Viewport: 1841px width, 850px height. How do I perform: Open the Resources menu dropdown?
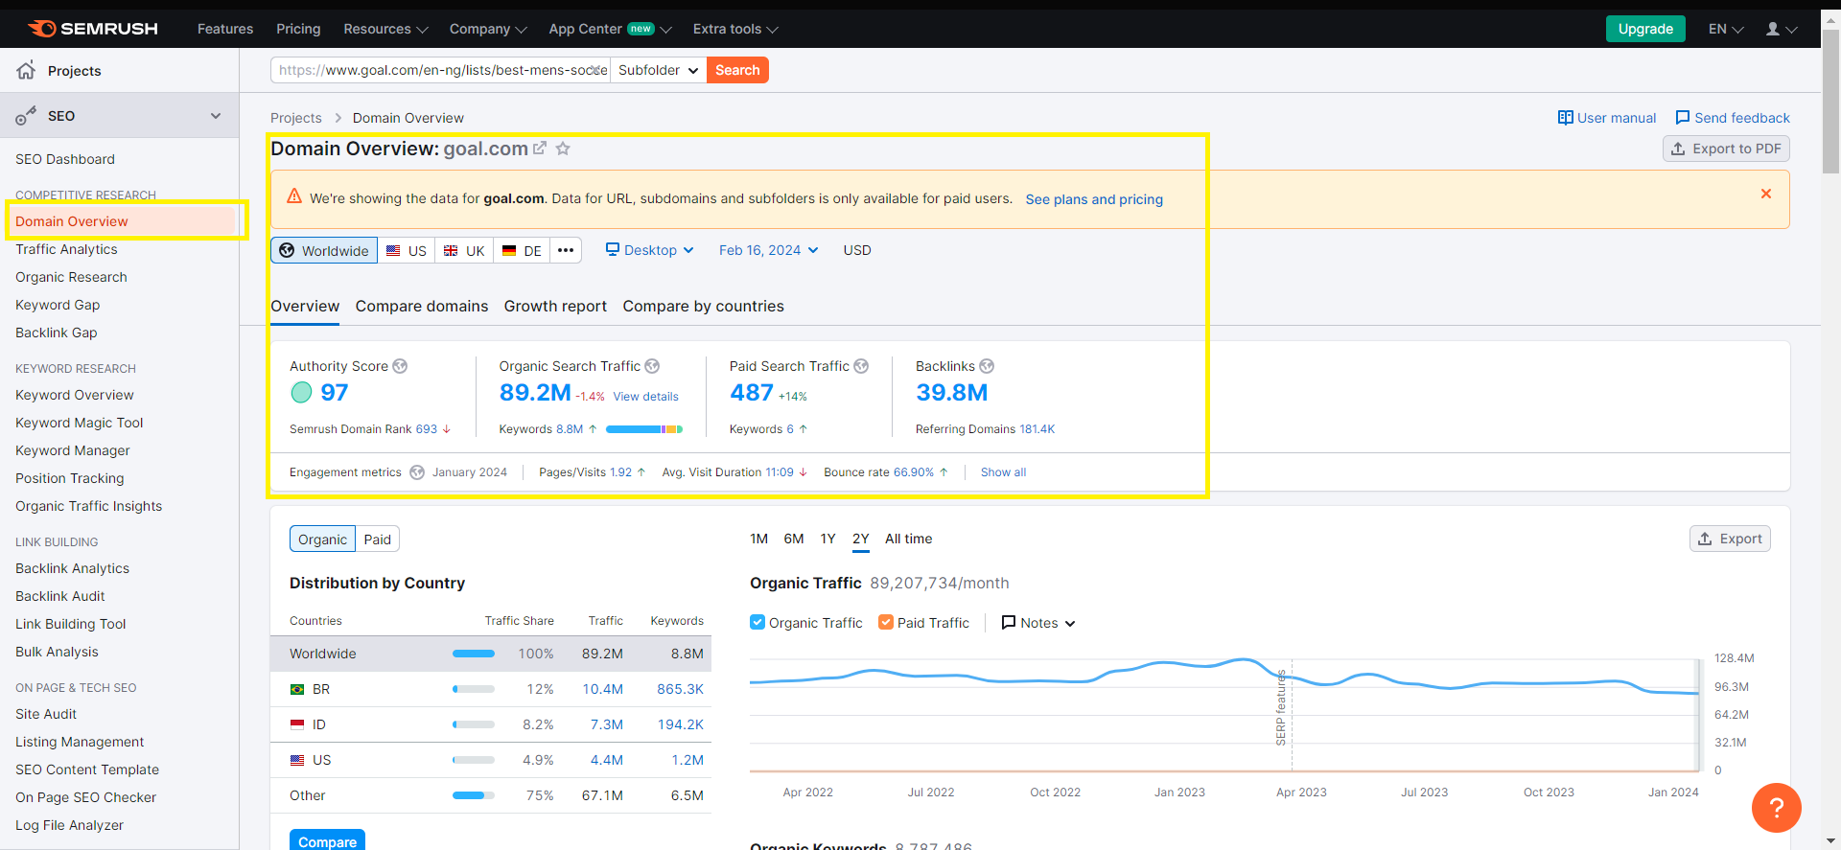385,29
